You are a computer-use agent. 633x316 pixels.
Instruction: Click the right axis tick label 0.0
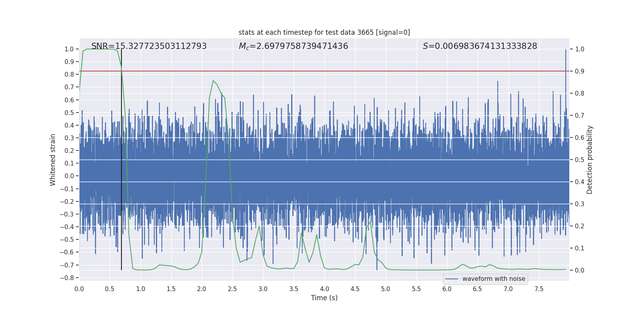(580, 270)
